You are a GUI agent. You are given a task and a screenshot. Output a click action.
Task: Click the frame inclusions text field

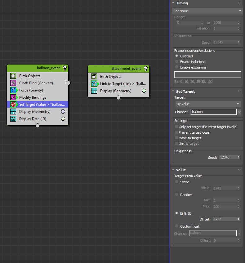click(x=207, y=75)
